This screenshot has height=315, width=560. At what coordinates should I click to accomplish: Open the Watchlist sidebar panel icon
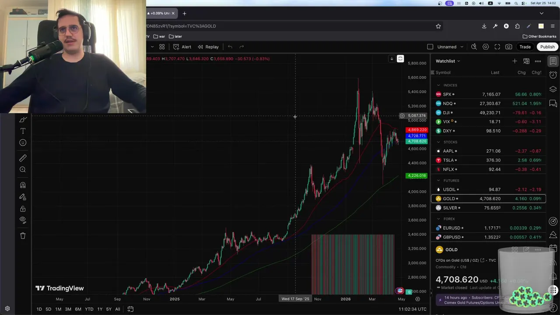click(x=553, y=61)
